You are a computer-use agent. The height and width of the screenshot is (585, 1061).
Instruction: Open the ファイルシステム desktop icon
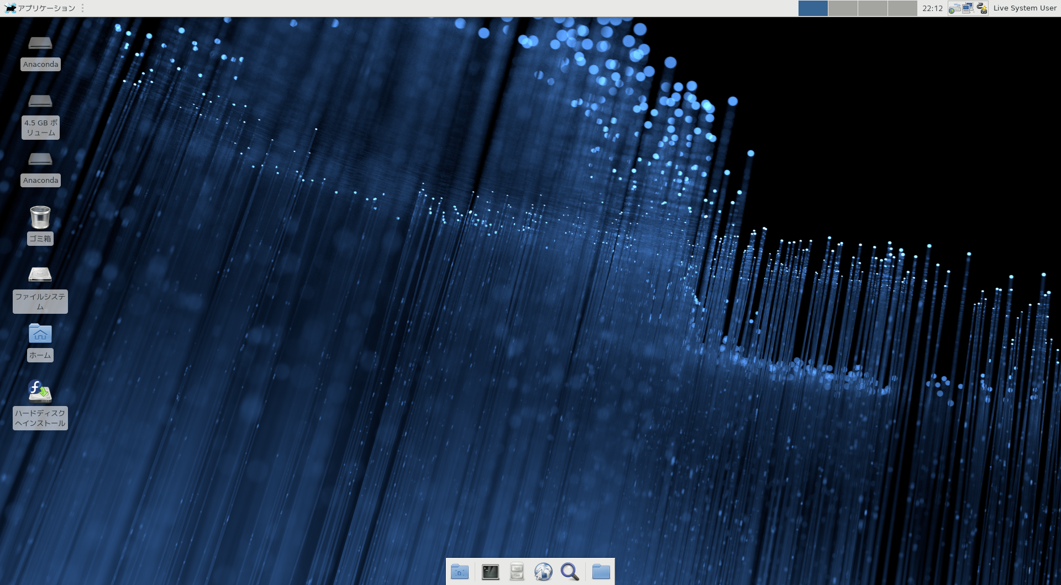[x=40, y=276]
